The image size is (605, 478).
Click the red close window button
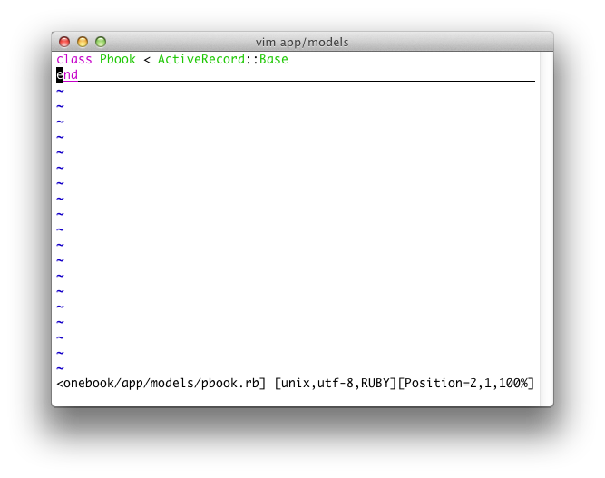[x=64, y=42]
